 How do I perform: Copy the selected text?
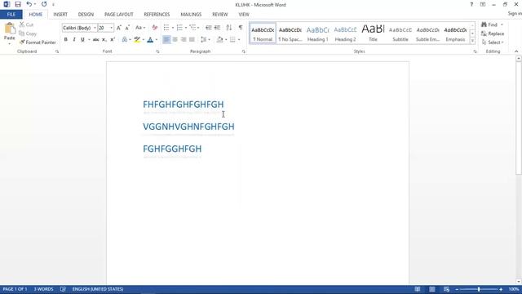pos(28,33)
